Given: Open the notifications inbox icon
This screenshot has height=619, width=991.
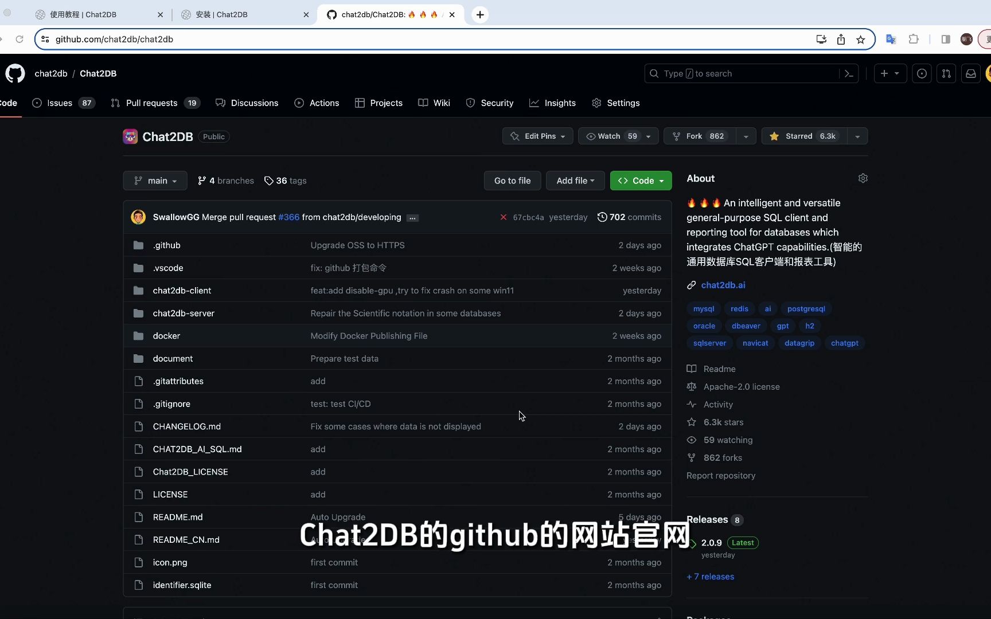Looking at the screenshot, I should tap(971, 73).
